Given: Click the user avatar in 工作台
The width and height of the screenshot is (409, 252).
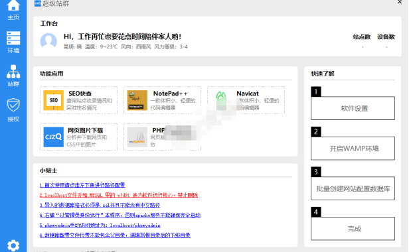Looking at the screenshot, I should pyautogui.click(x=48, y=41).
